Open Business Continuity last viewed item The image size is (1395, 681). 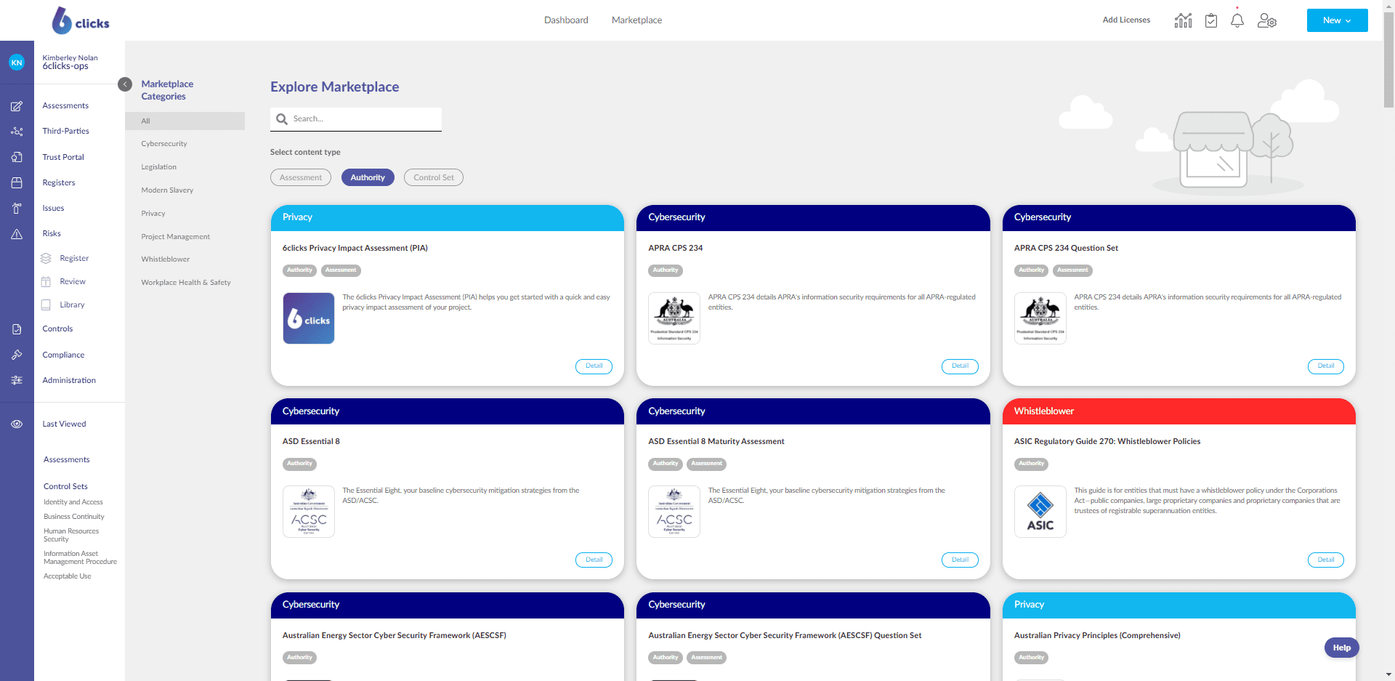coord(74,517)
